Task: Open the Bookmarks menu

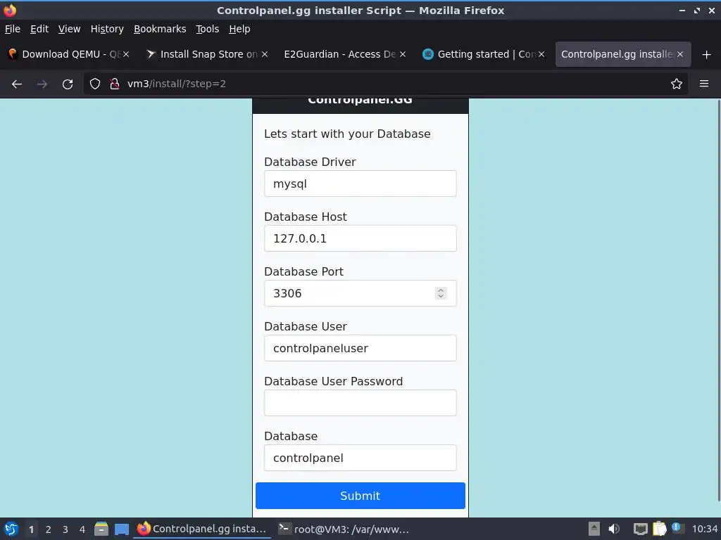Action: tap(160, 29)
